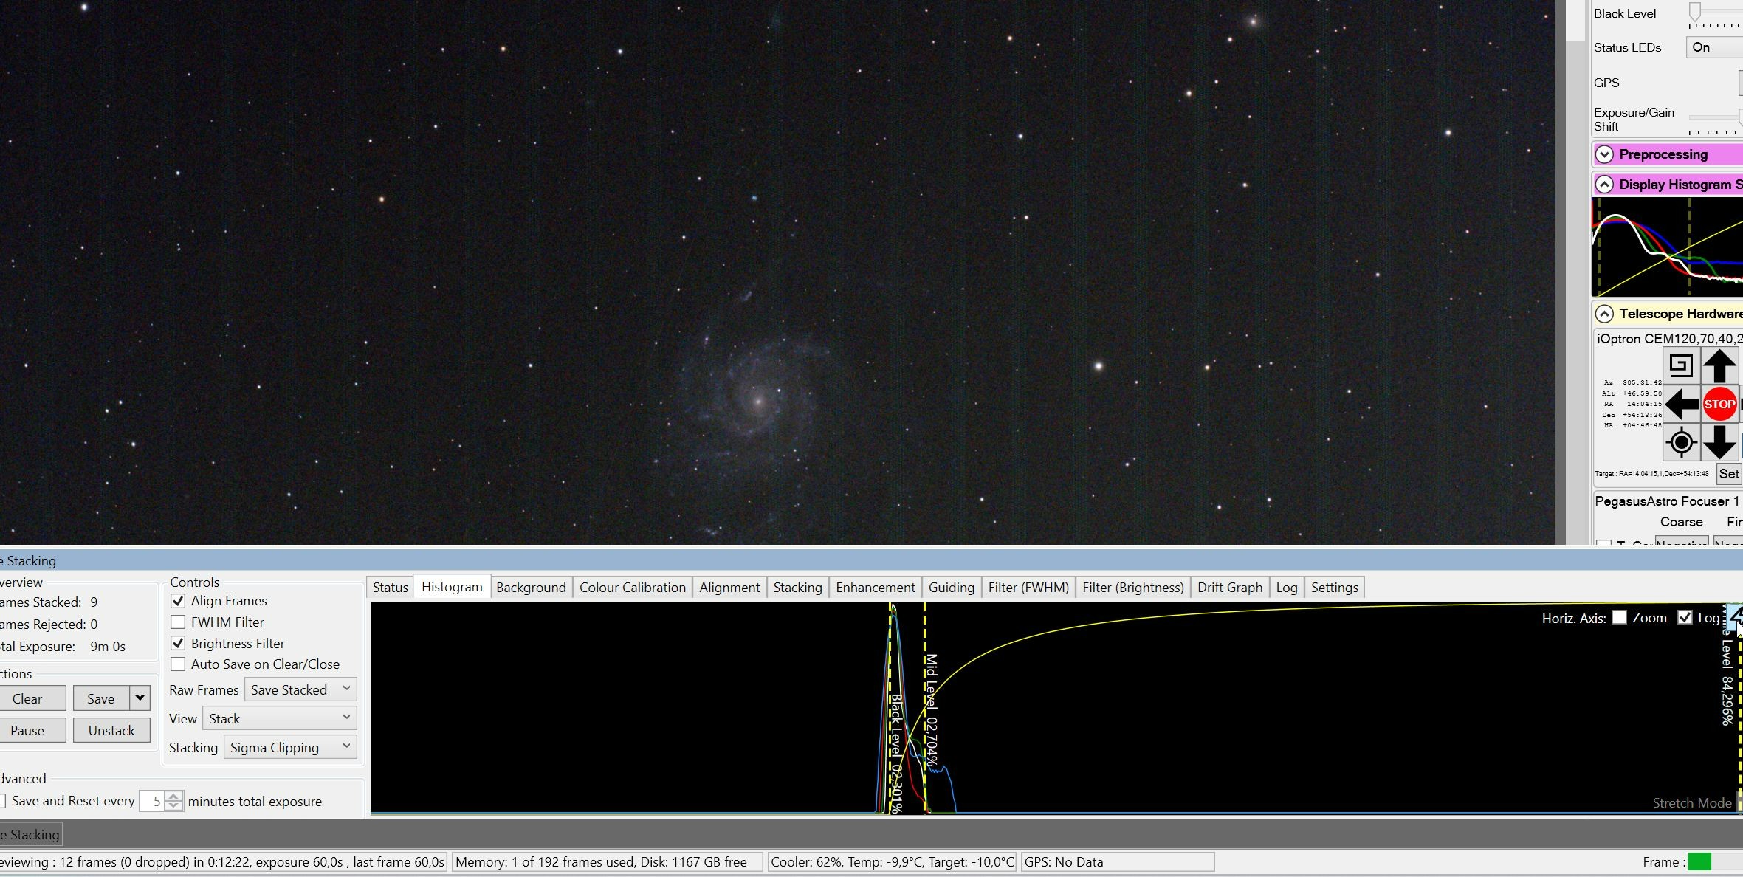Screen dimensions: 1743x877
Task: Uncheck Align Frames
Action: [x=178, y=601]
